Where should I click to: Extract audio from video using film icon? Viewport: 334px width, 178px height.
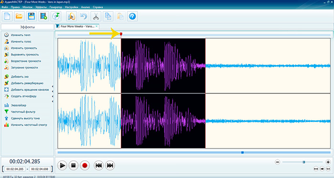[x=44, y=16]
